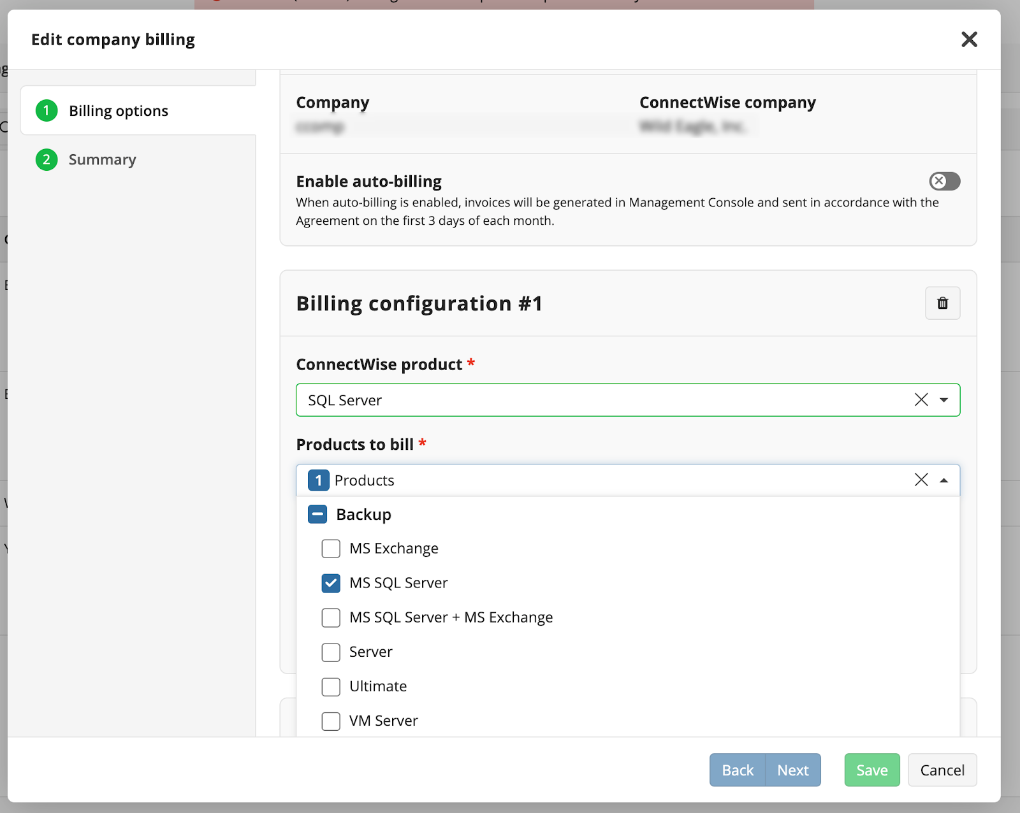1020x813 pixels.
Task: Click the selected products count badge
Action: (318, 480)
